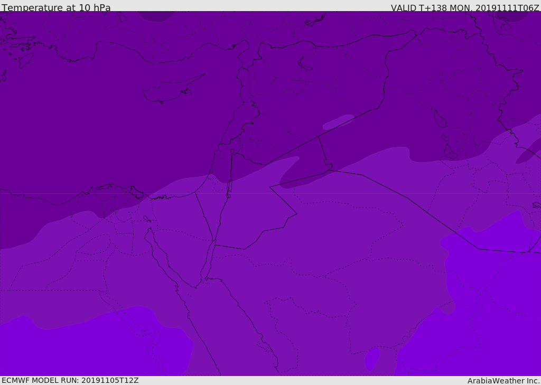Screen dimensions: 541x385
Task: Click the 'ECMWF MODEL RUN: 20191105T12Z' text
Action: tap(70, 380)
